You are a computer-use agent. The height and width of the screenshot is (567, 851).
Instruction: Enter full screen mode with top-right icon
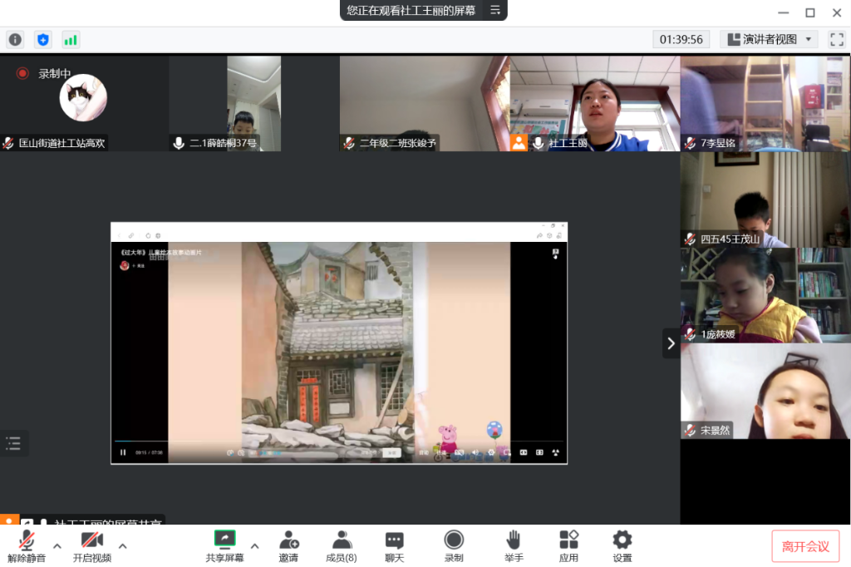836,39
